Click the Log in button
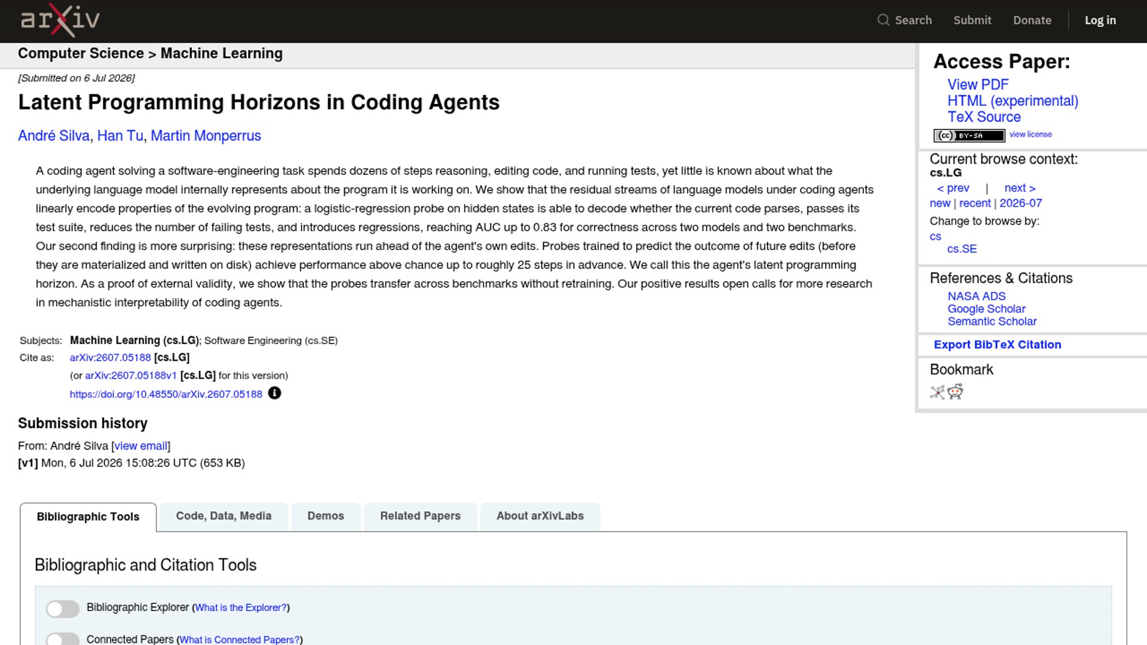 (1100, 20)
